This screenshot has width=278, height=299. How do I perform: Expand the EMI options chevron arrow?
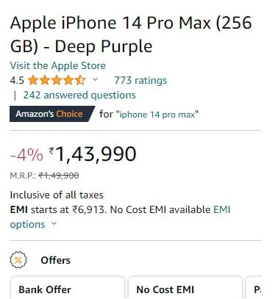(x=54, y=223)
